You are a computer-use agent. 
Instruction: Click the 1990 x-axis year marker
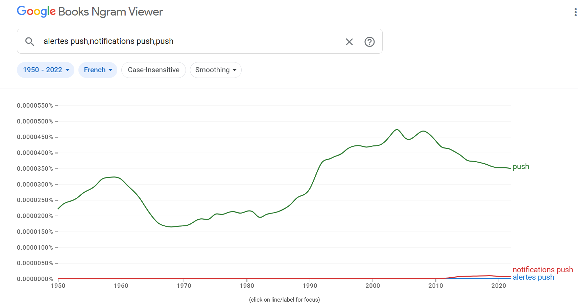(x=310, y=286)
